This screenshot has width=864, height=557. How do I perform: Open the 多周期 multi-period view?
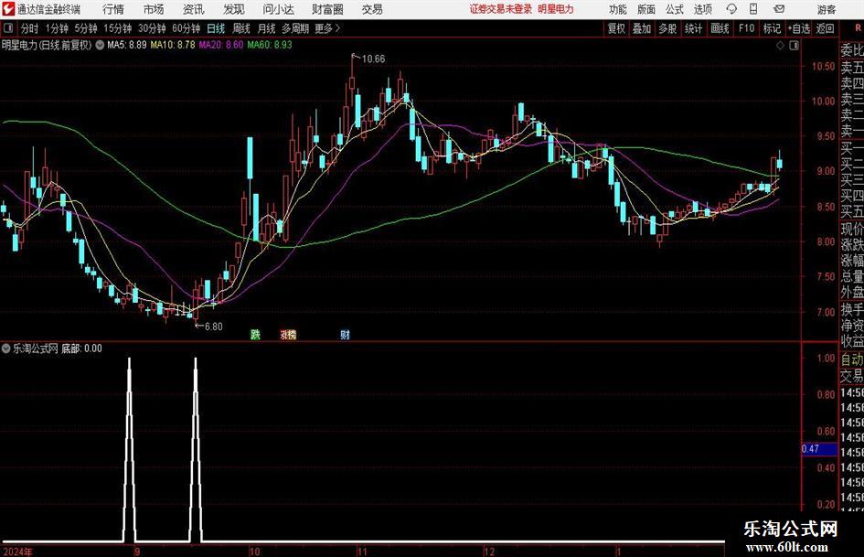tap(295, 28)
